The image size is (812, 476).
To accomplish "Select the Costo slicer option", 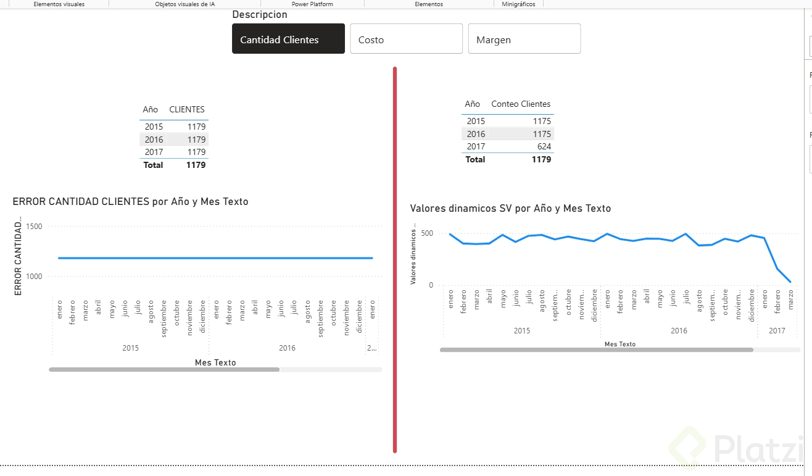I will point(406,39).
